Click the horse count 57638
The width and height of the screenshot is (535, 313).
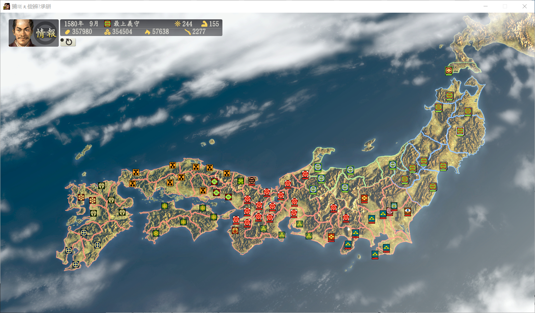pos(161,32)
